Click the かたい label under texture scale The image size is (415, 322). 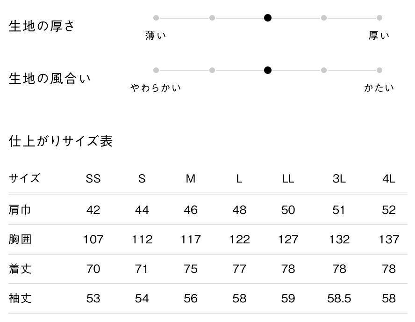point(379,88)
